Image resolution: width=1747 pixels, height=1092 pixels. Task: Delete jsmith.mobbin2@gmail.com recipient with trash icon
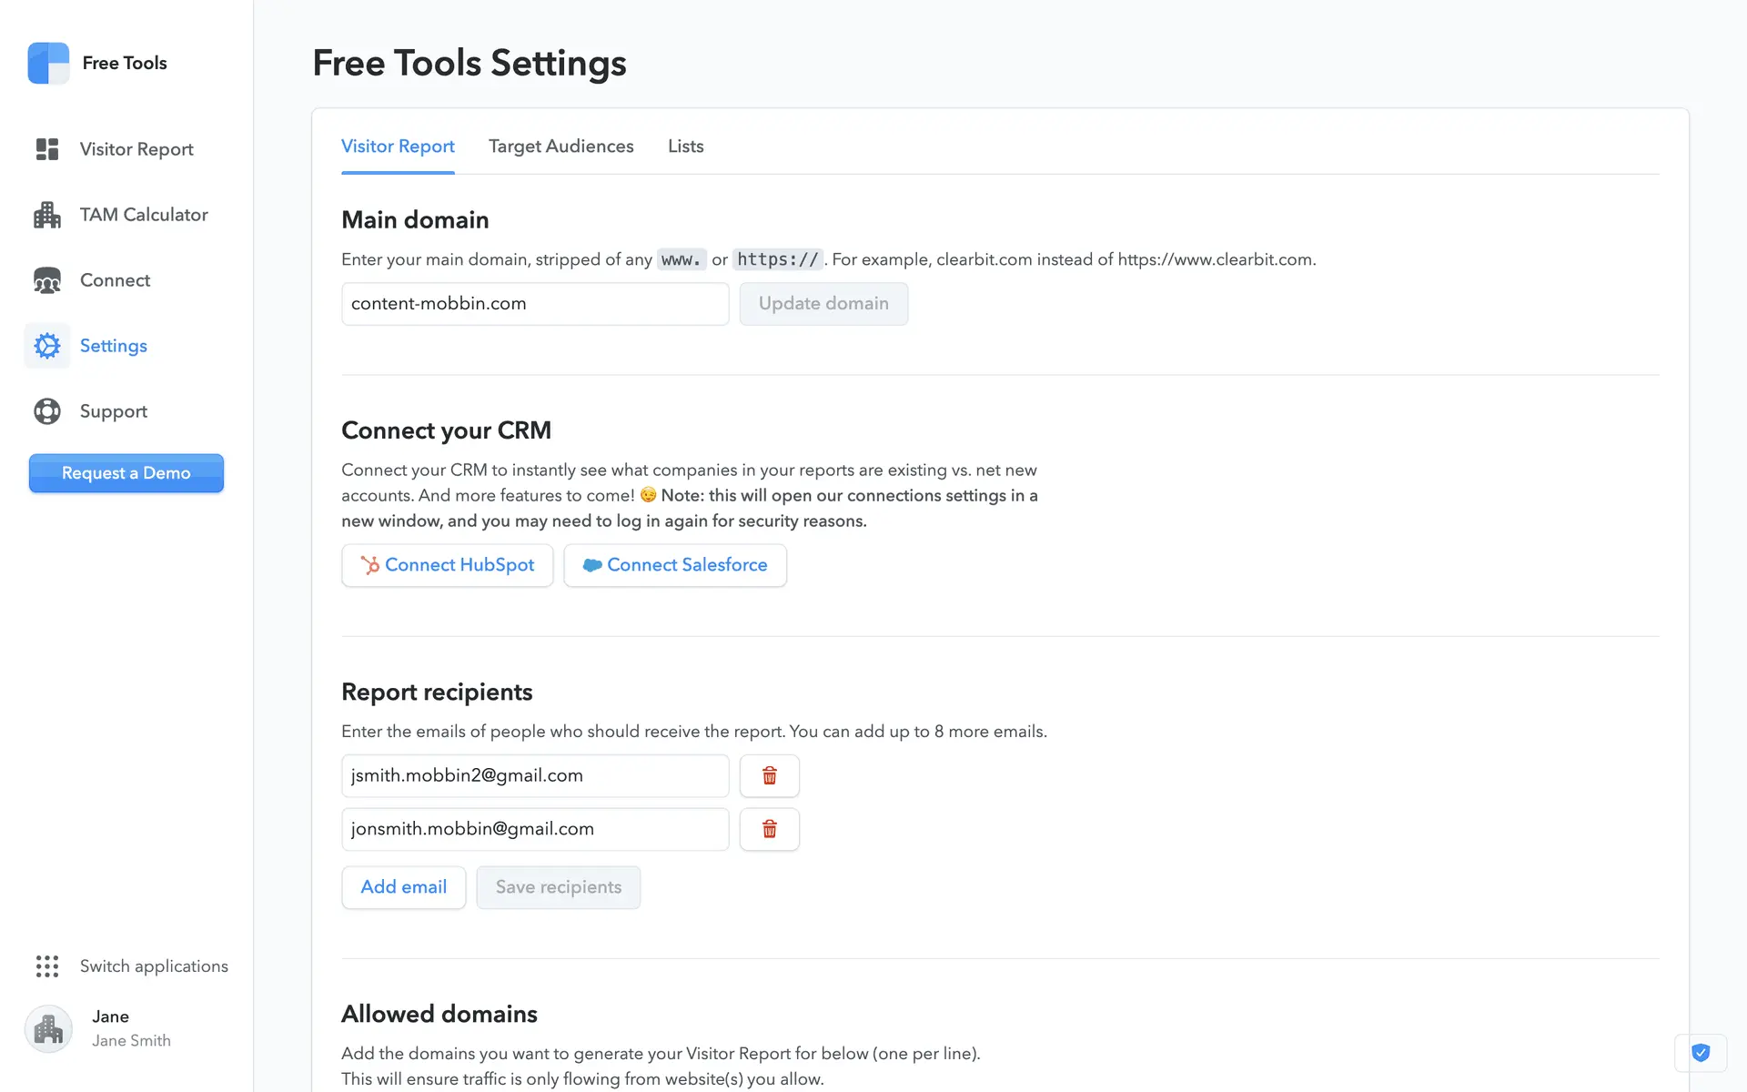point(769,775)
